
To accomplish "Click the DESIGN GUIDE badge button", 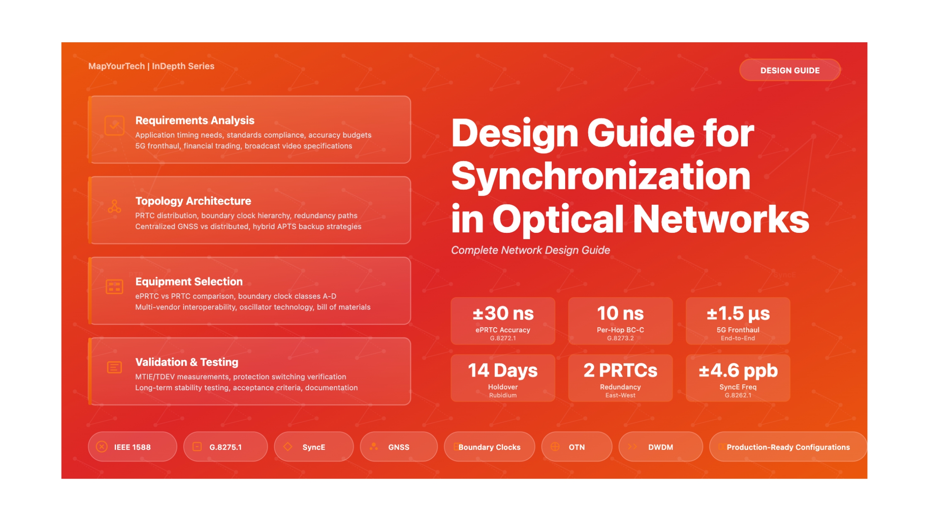I will [790, 70].
